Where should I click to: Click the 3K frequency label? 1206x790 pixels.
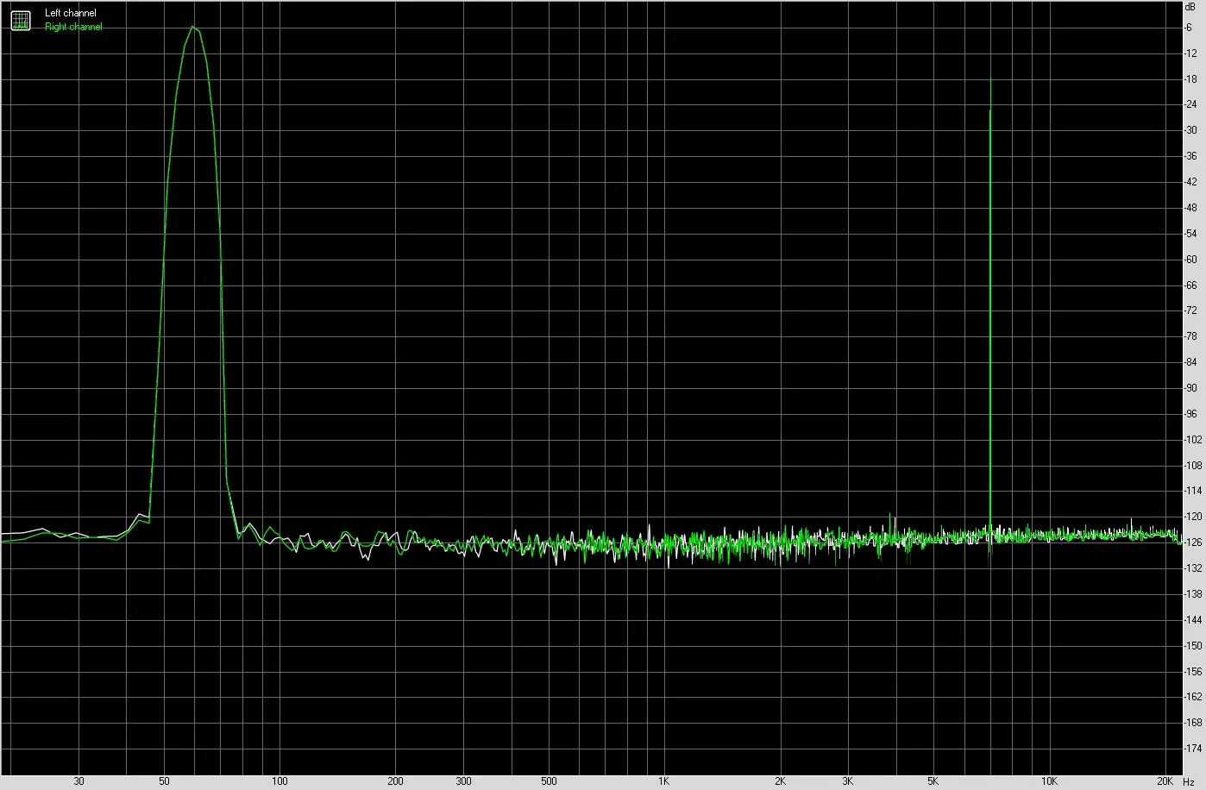pos(848,781)
